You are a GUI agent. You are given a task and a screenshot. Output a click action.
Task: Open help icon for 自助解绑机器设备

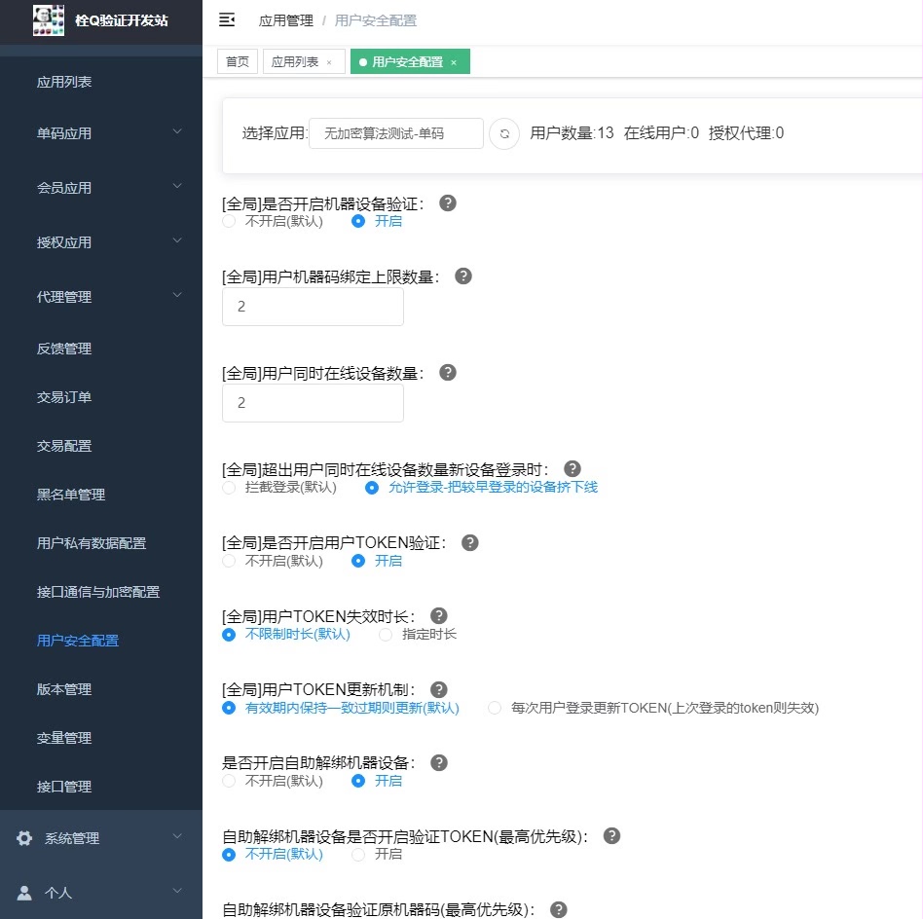438,762
